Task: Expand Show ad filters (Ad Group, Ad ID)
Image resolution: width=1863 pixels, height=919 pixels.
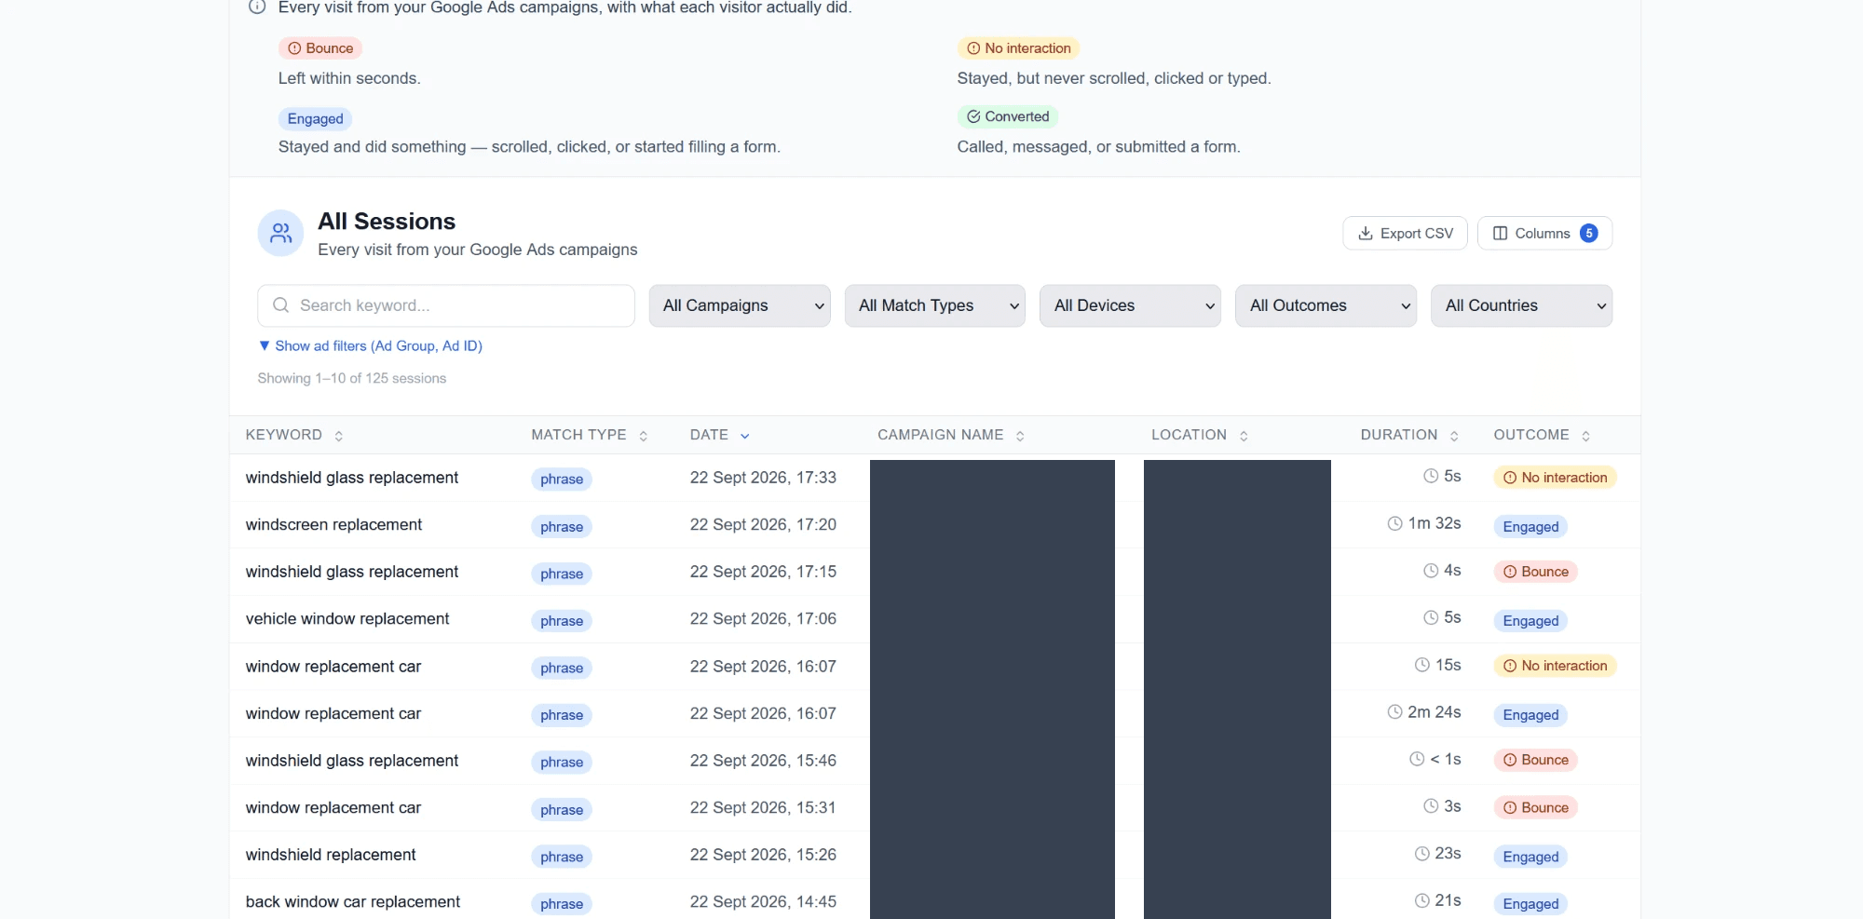Action: pyautogui.click(x=370, y=345)
